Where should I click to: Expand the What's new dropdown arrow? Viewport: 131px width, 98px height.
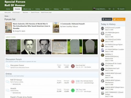tap(33, 9)
